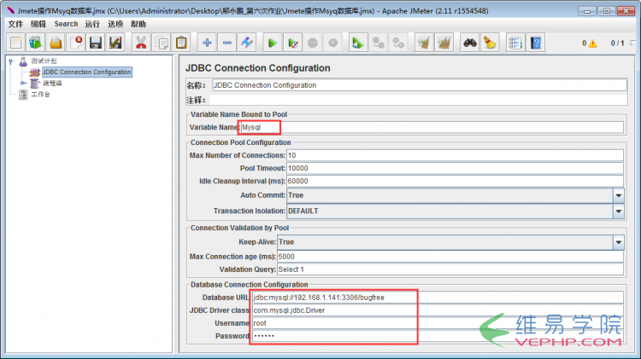Click the Paste clipboard icon
The height and width of the screenshot is (359, 641).
[181, 43]
